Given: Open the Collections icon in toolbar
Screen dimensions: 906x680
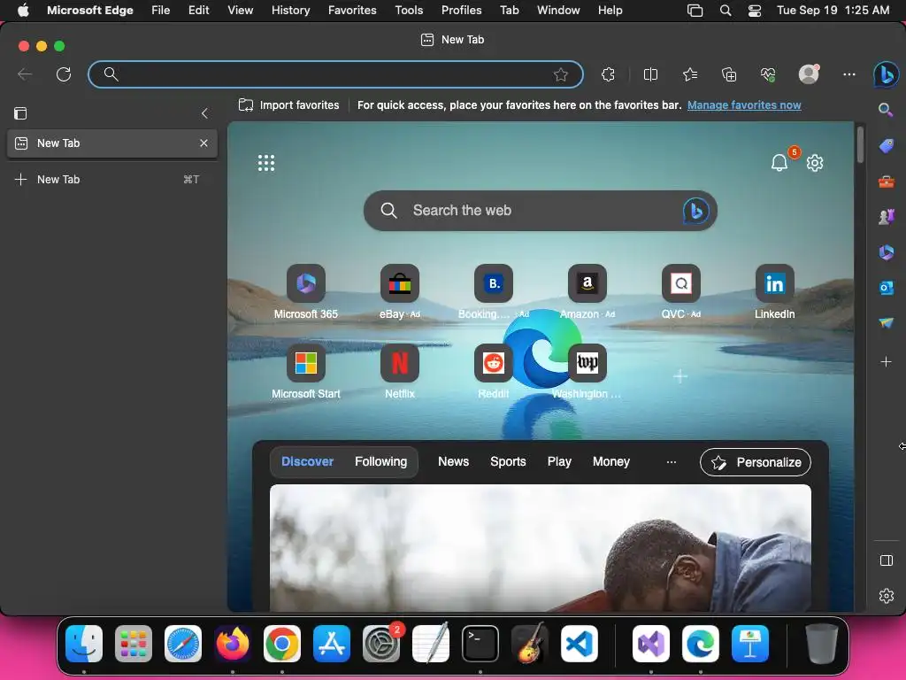Looking at the screenshot, I should coord(729,74).
